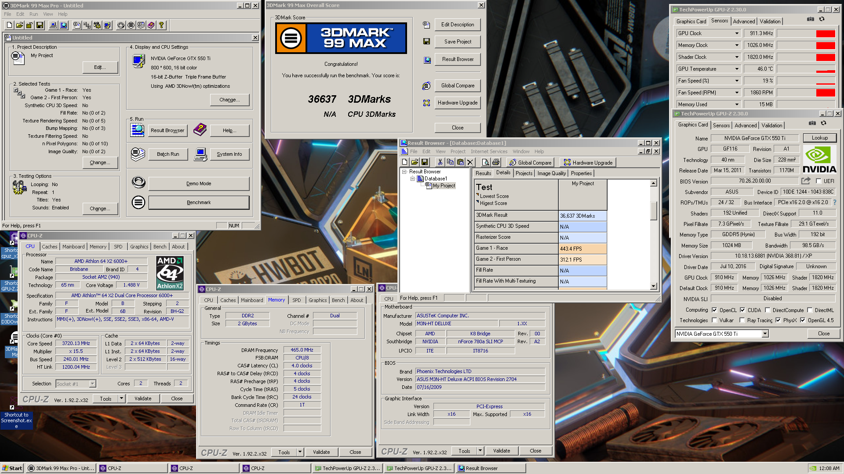The width and height of the screenshot is (844, 474).
Task: Run Benchmark from 3DMark toolbar striped-circle icon
Action: (131, 25)
